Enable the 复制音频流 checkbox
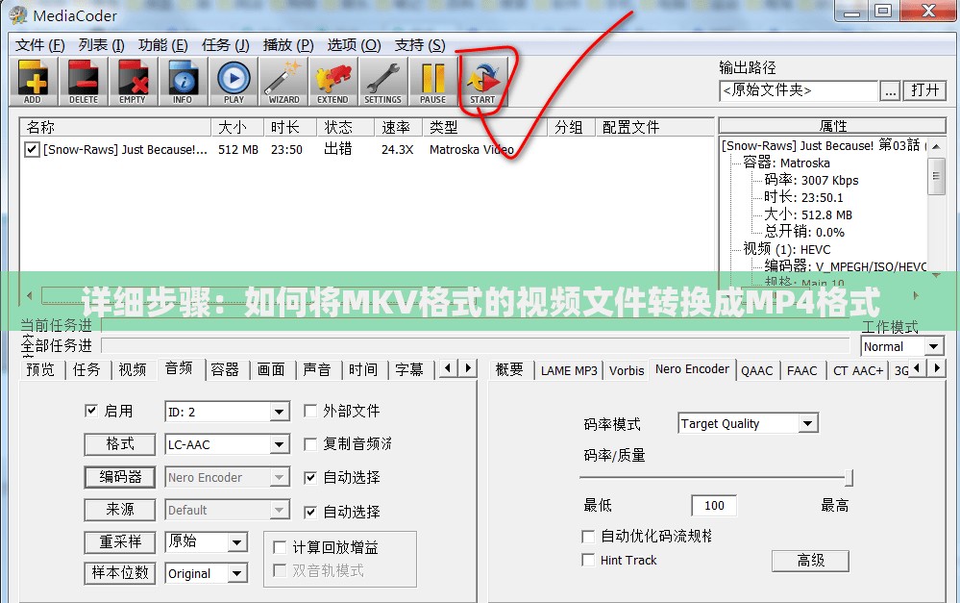The height and width of the screenshot is (603, 960). [x=310, y=443]
